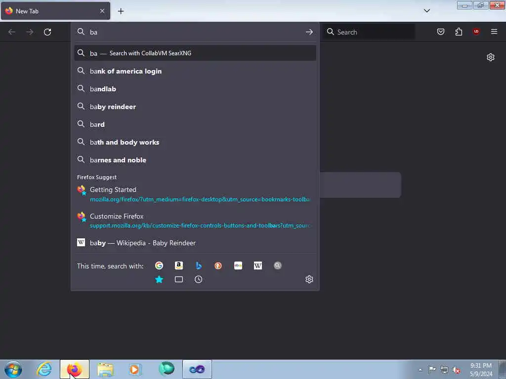
Task: Open Save to Pocket button
Action: (x=441, y=32)
